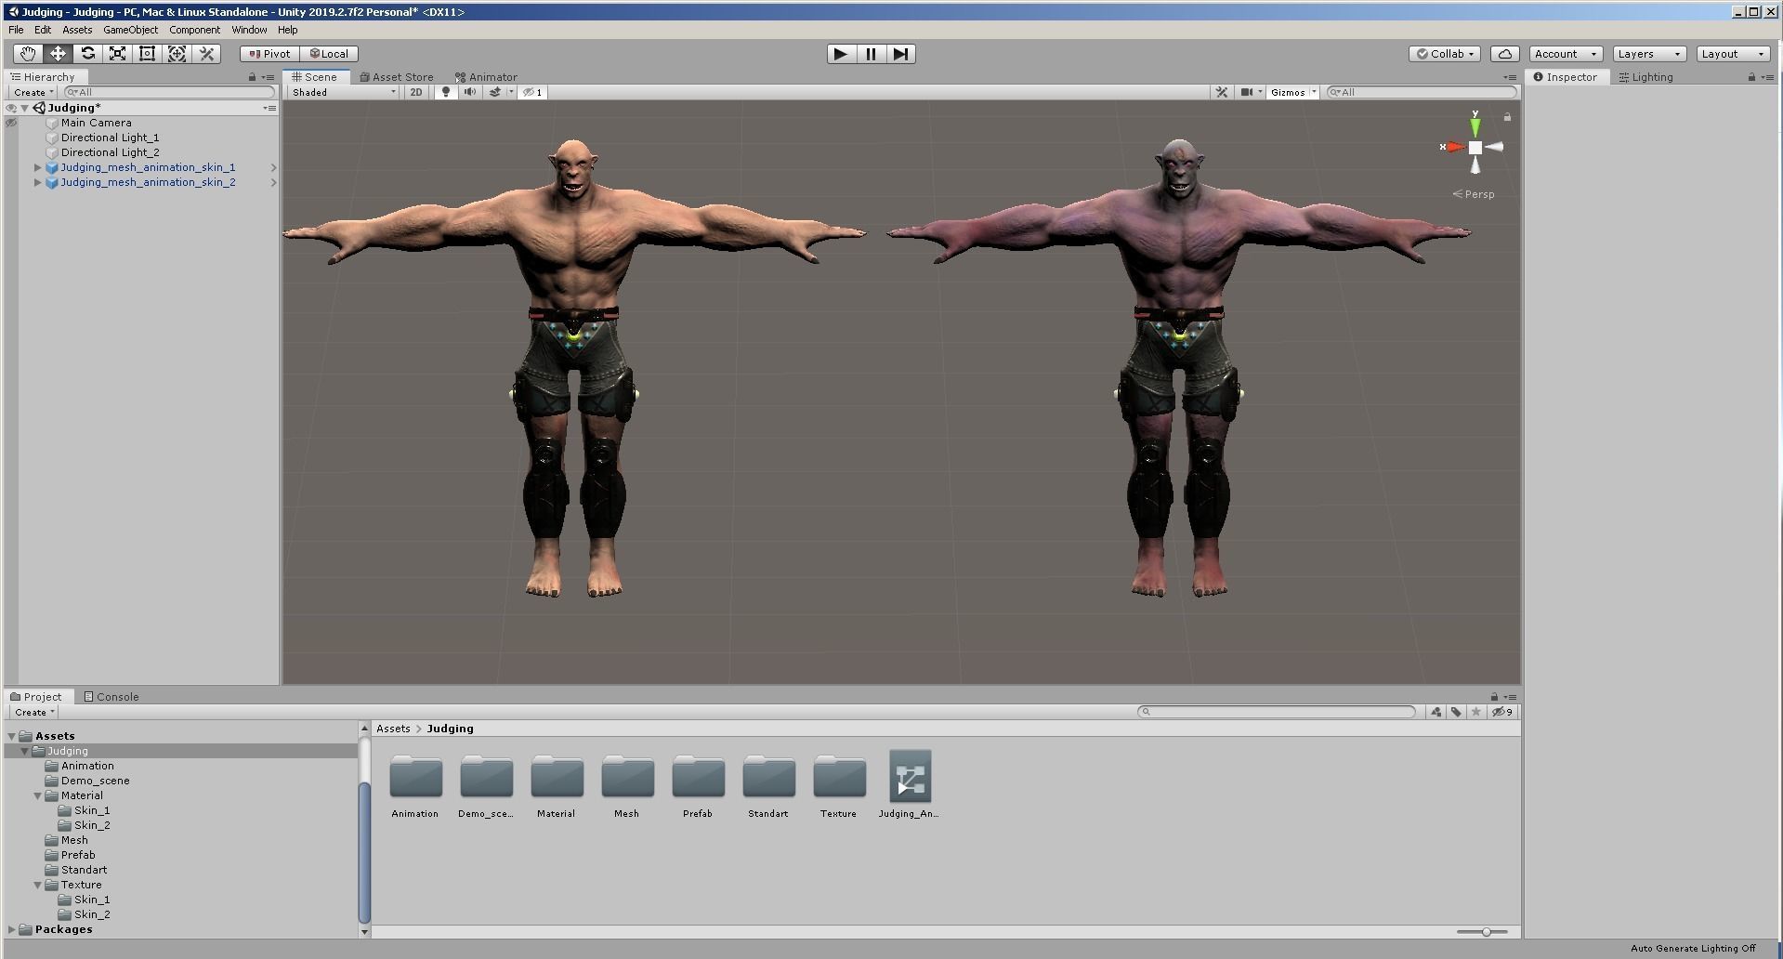Open the Account dropdown

(x=1566, y=54)
